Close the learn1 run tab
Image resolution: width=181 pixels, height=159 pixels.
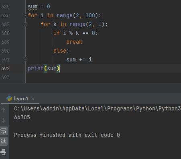pyautogui.click(x=33, y=99)
